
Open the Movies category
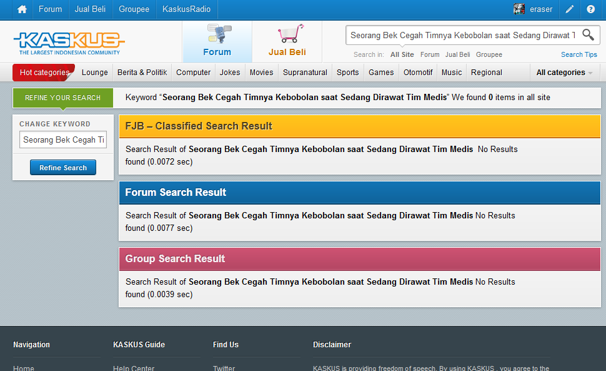coord(261,73)
